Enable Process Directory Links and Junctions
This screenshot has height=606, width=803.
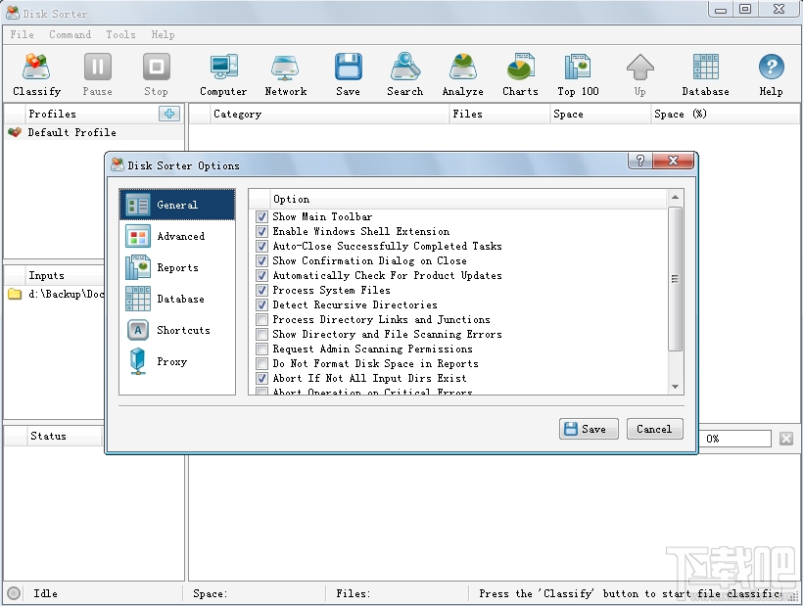coord(261,320)
